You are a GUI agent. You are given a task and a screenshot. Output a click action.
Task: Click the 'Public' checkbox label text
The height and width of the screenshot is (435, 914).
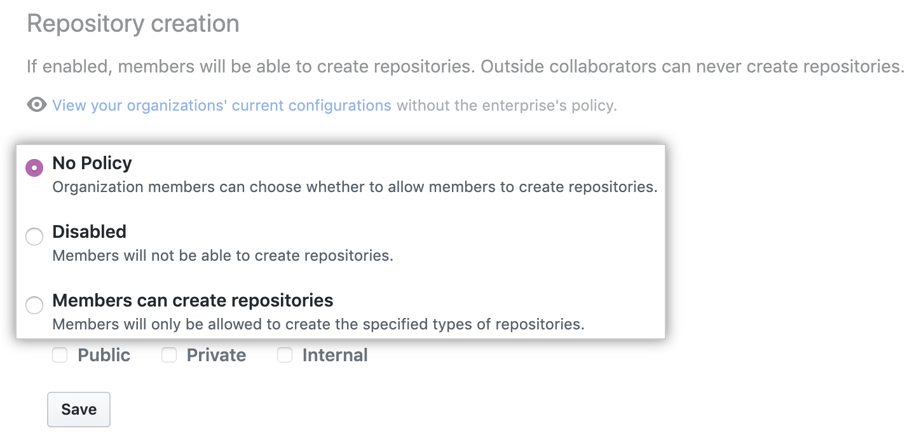(104, 356)
